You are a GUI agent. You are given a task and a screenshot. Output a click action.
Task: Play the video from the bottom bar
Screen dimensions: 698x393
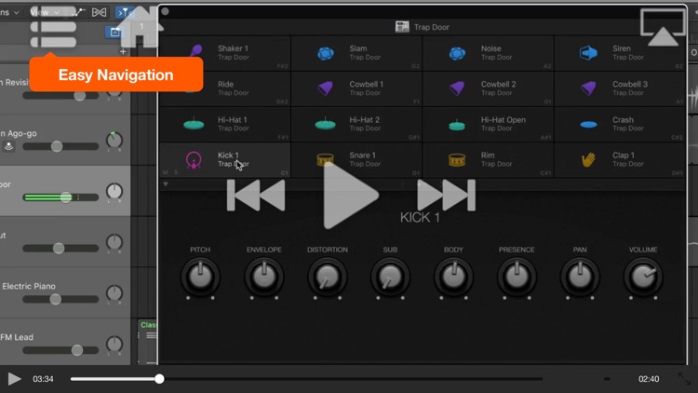14,379
